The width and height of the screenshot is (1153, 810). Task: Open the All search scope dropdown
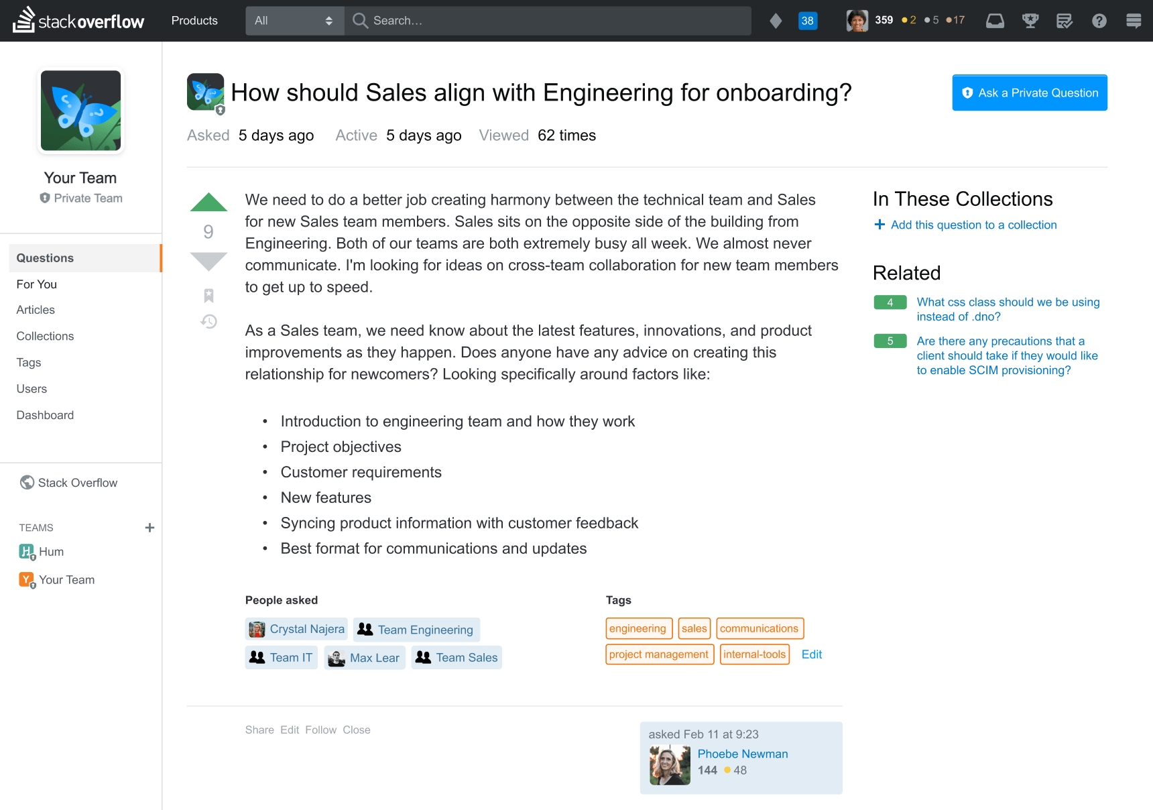pyautogui.click(x=294, y=20)
